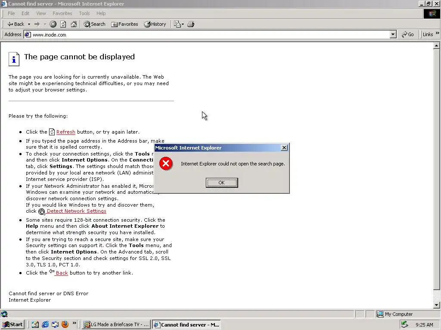This screenshot has height=330, width=441.
Task: Open the File menu
Action: (11, 13)
